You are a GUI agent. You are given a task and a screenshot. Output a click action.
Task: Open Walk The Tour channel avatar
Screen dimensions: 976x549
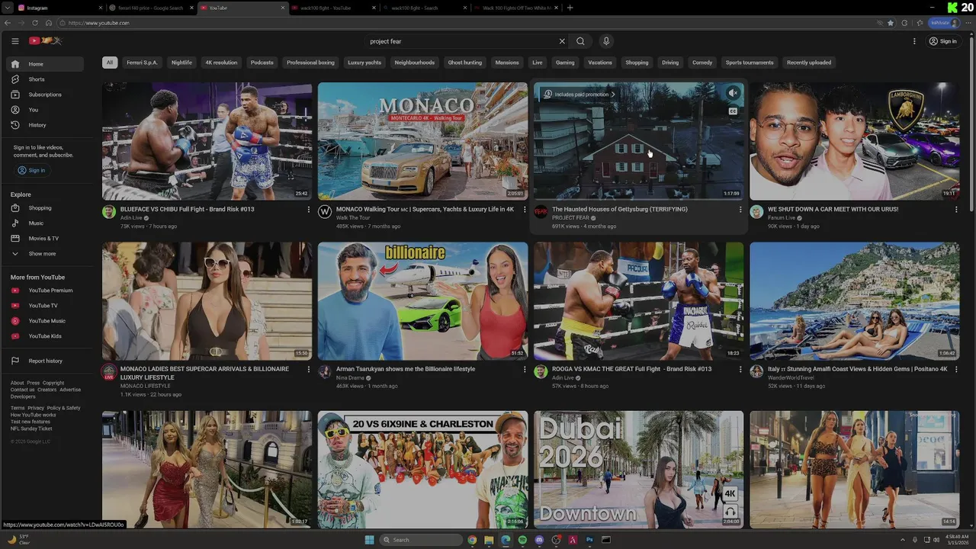click(325, 212)
